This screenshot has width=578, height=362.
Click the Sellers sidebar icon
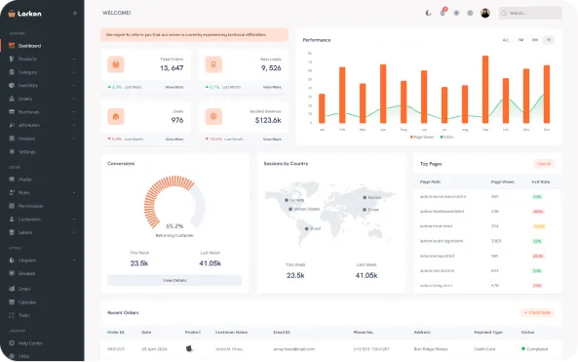coord(12,232)
